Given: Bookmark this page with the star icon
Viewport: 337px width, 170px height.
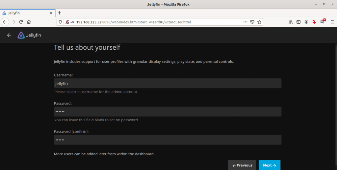Looking at the screenshot, I should click(x=259, y=22).
